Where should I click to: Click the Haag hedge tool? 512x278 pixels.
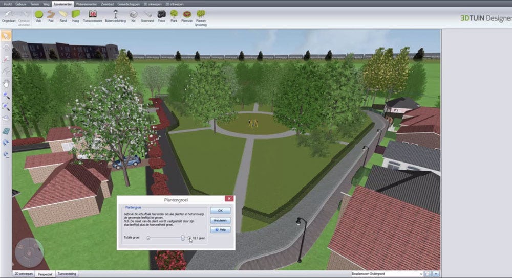click(x=76, y=15)
